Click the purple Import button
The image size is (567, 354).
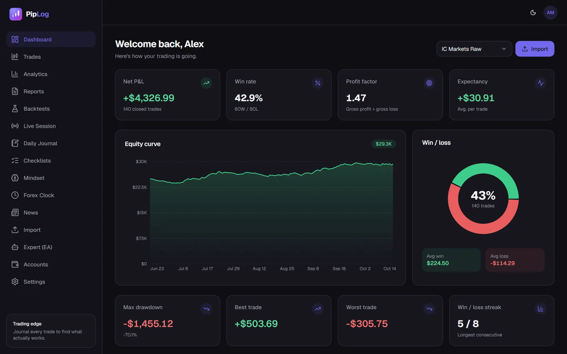coord(535,49)
